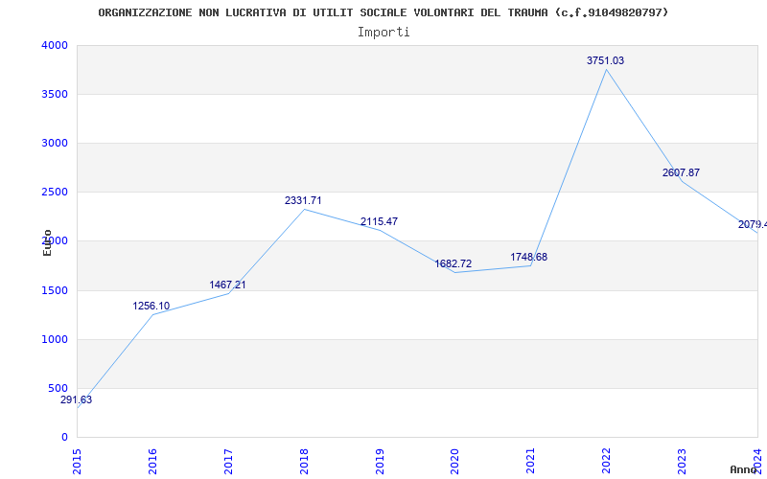Click the chart title containing c.f.91049820797

[383, 12]
